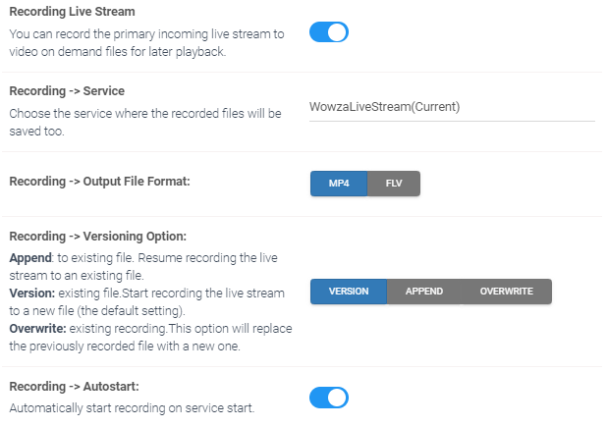Select MP4 output file format

(339, 184)
